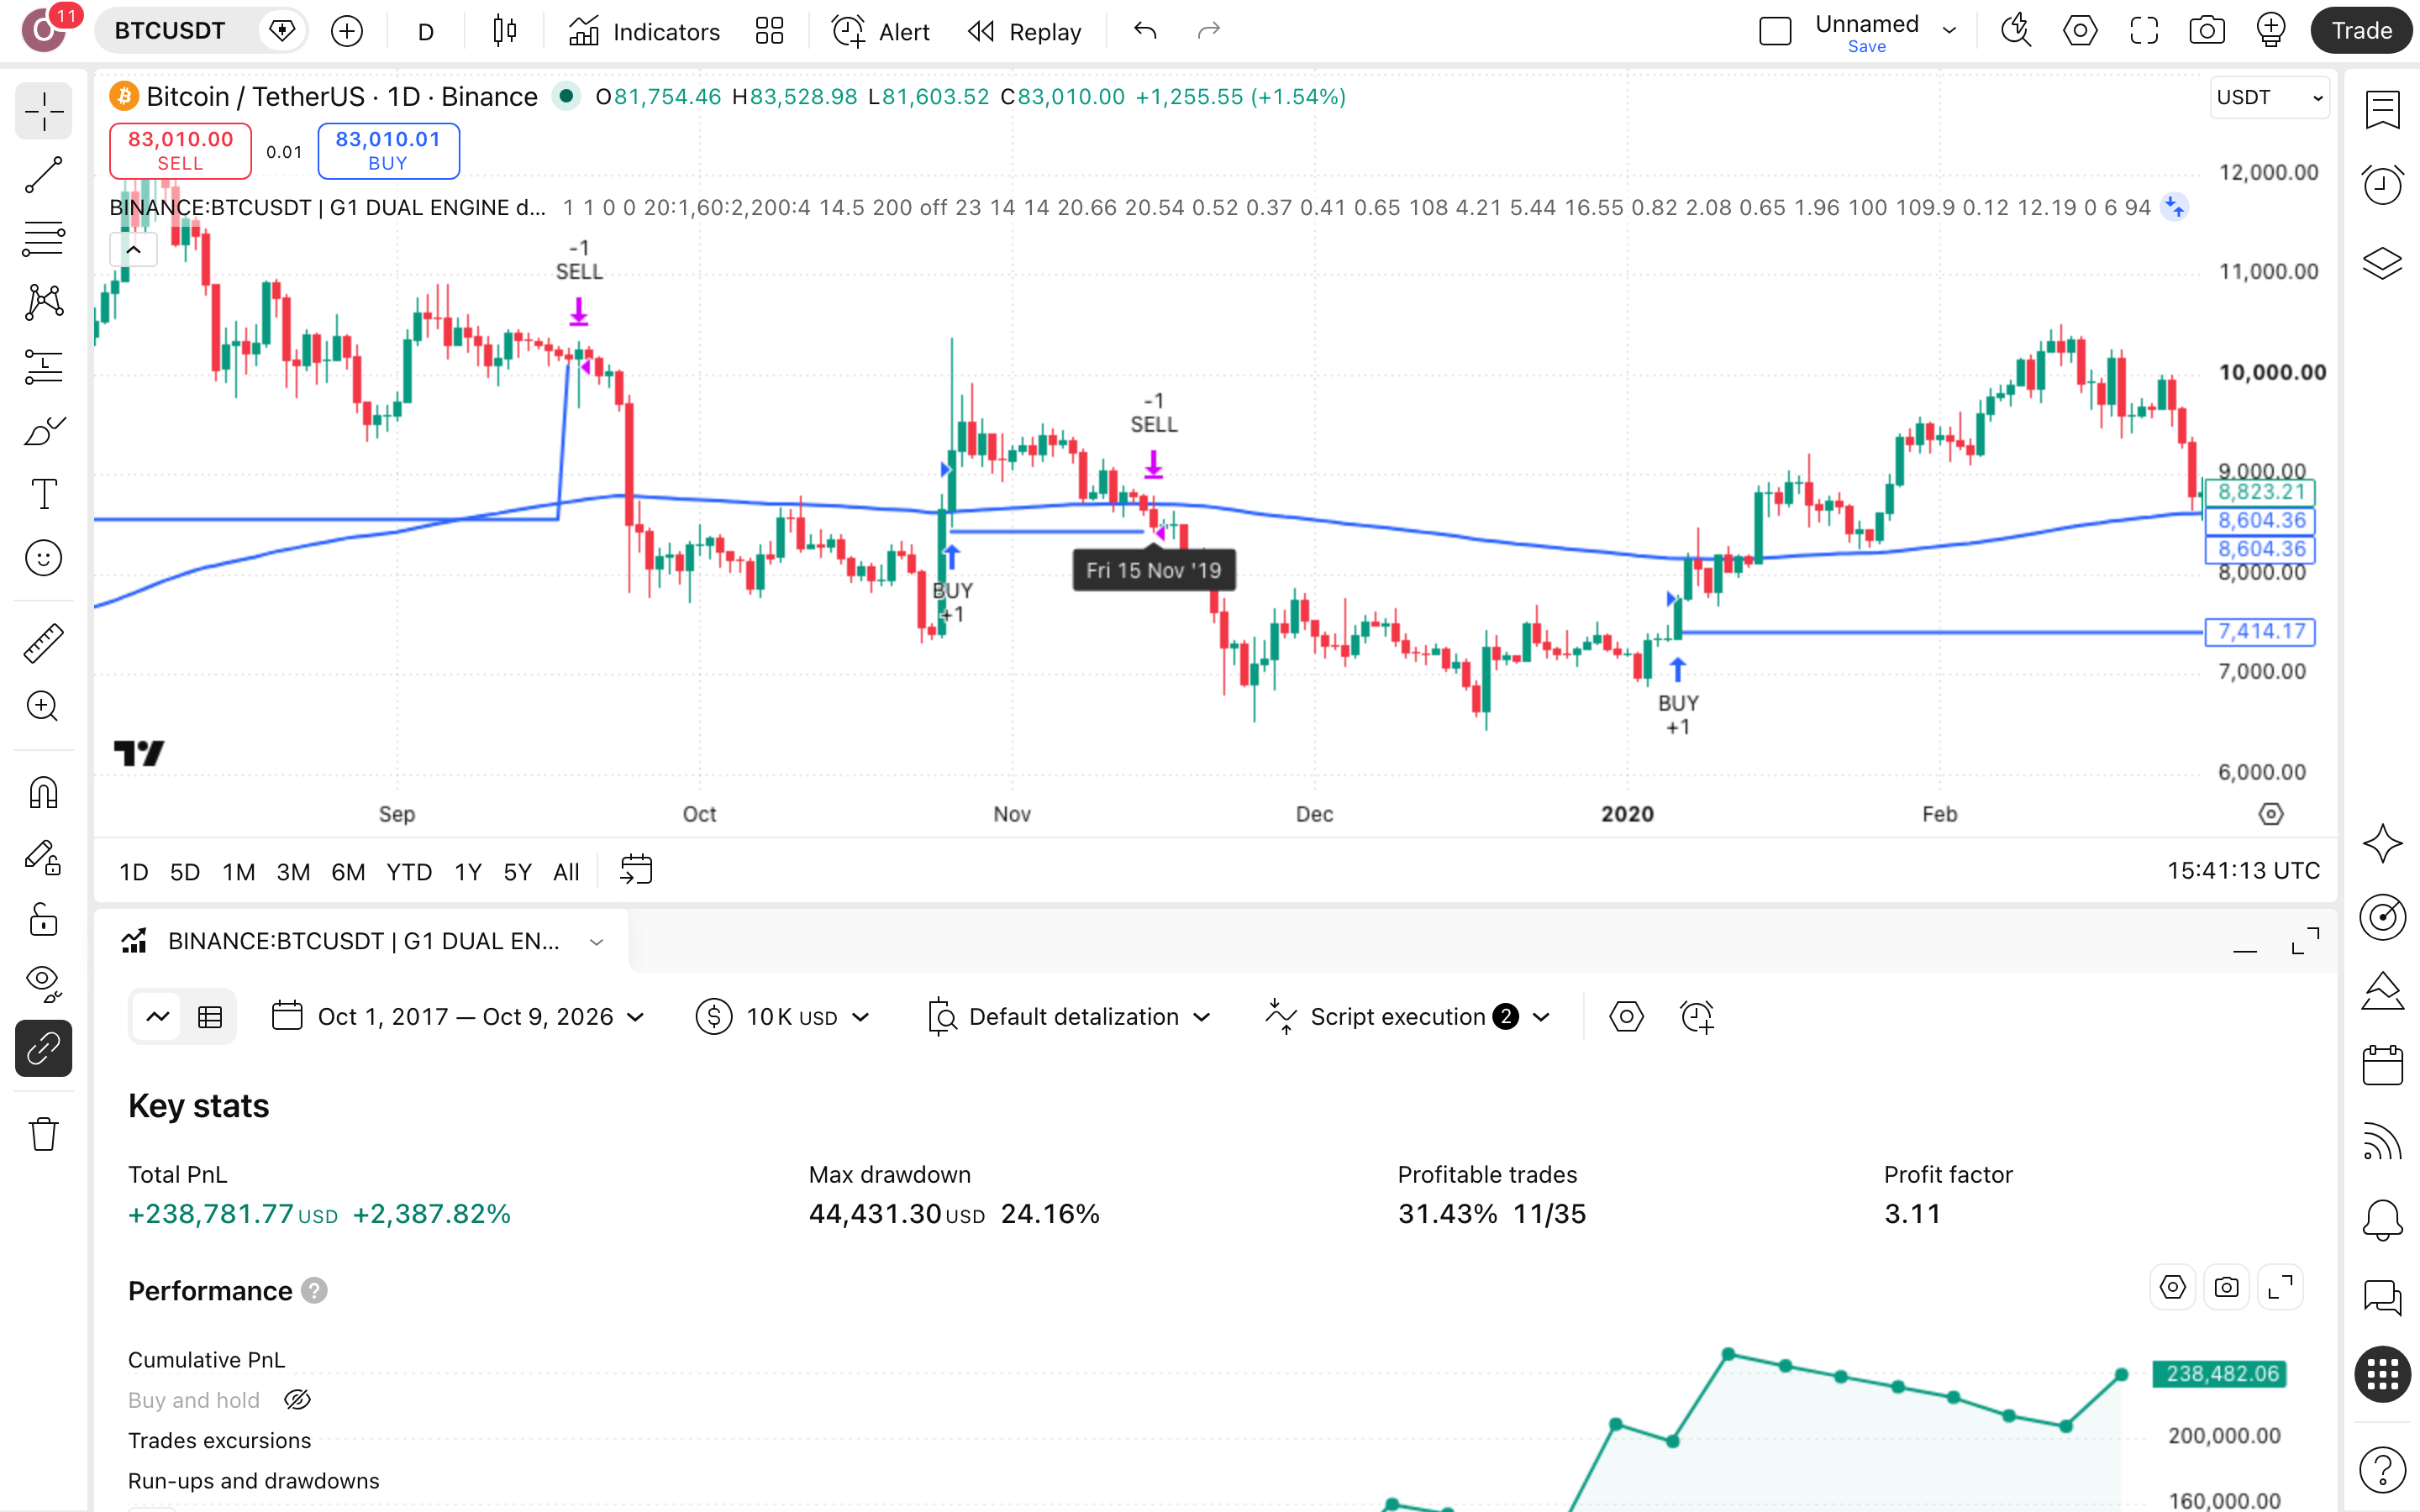
Task: Expand the USDT currency dropdown
Action: (x=2269, y=97)
